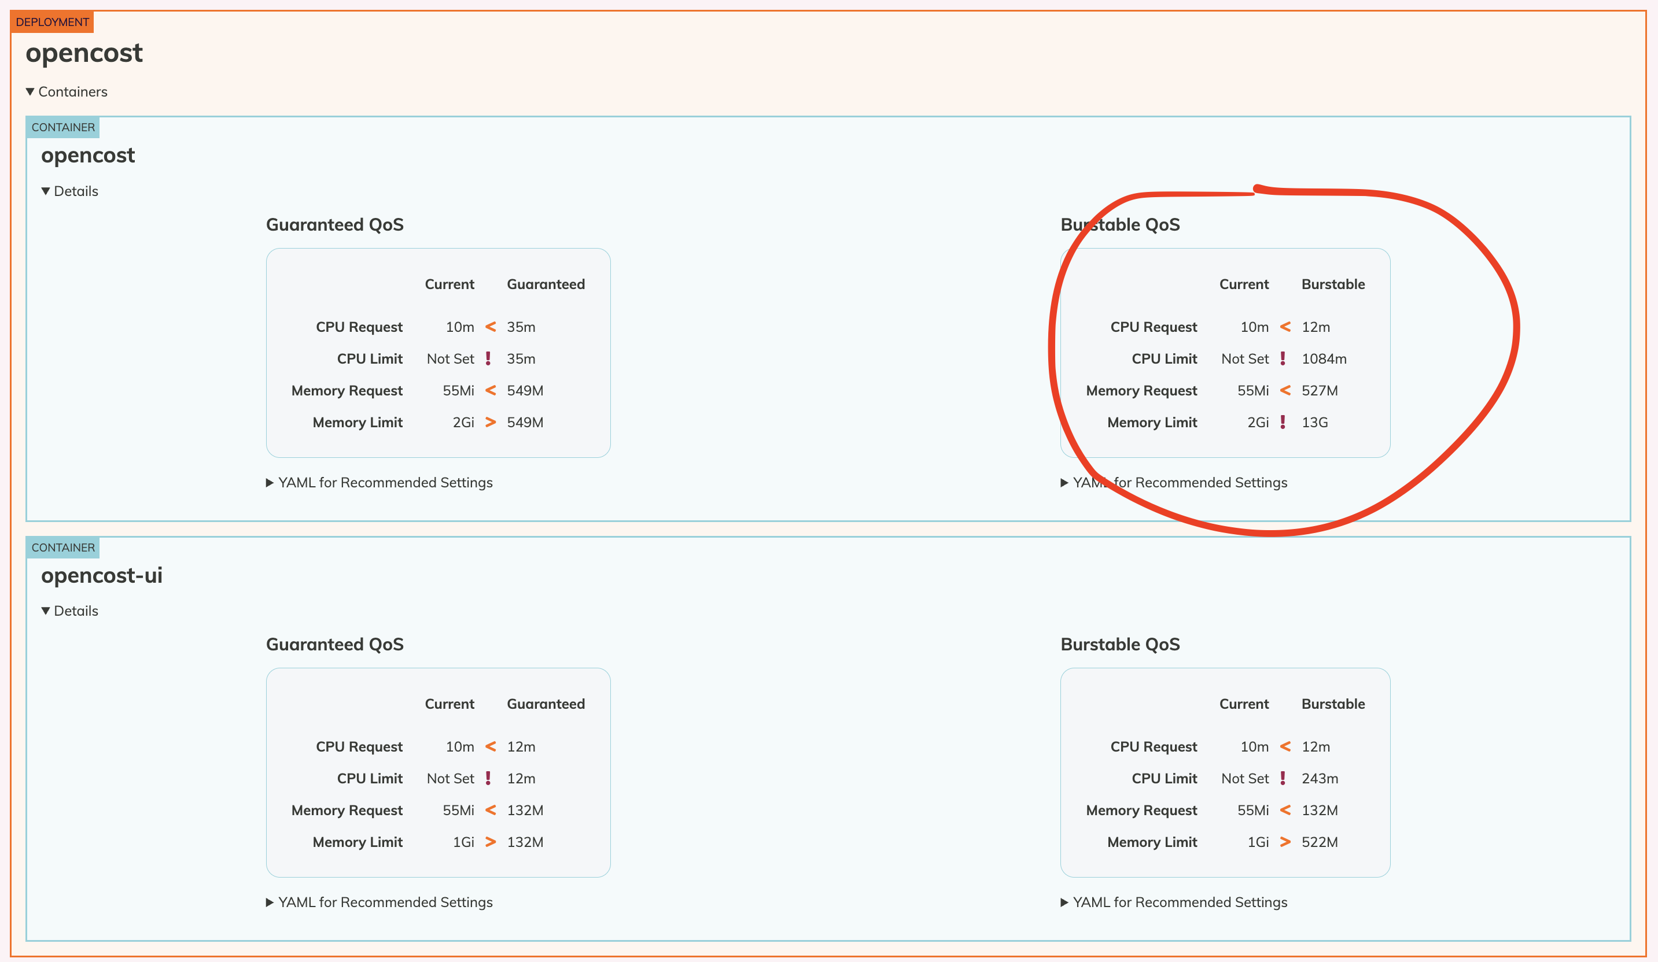Viewport: 1658px width, 962px height.
Task: Expand YAML for Recommended Settings under opencost-ui Burstable QoS
Action: 1174,901
